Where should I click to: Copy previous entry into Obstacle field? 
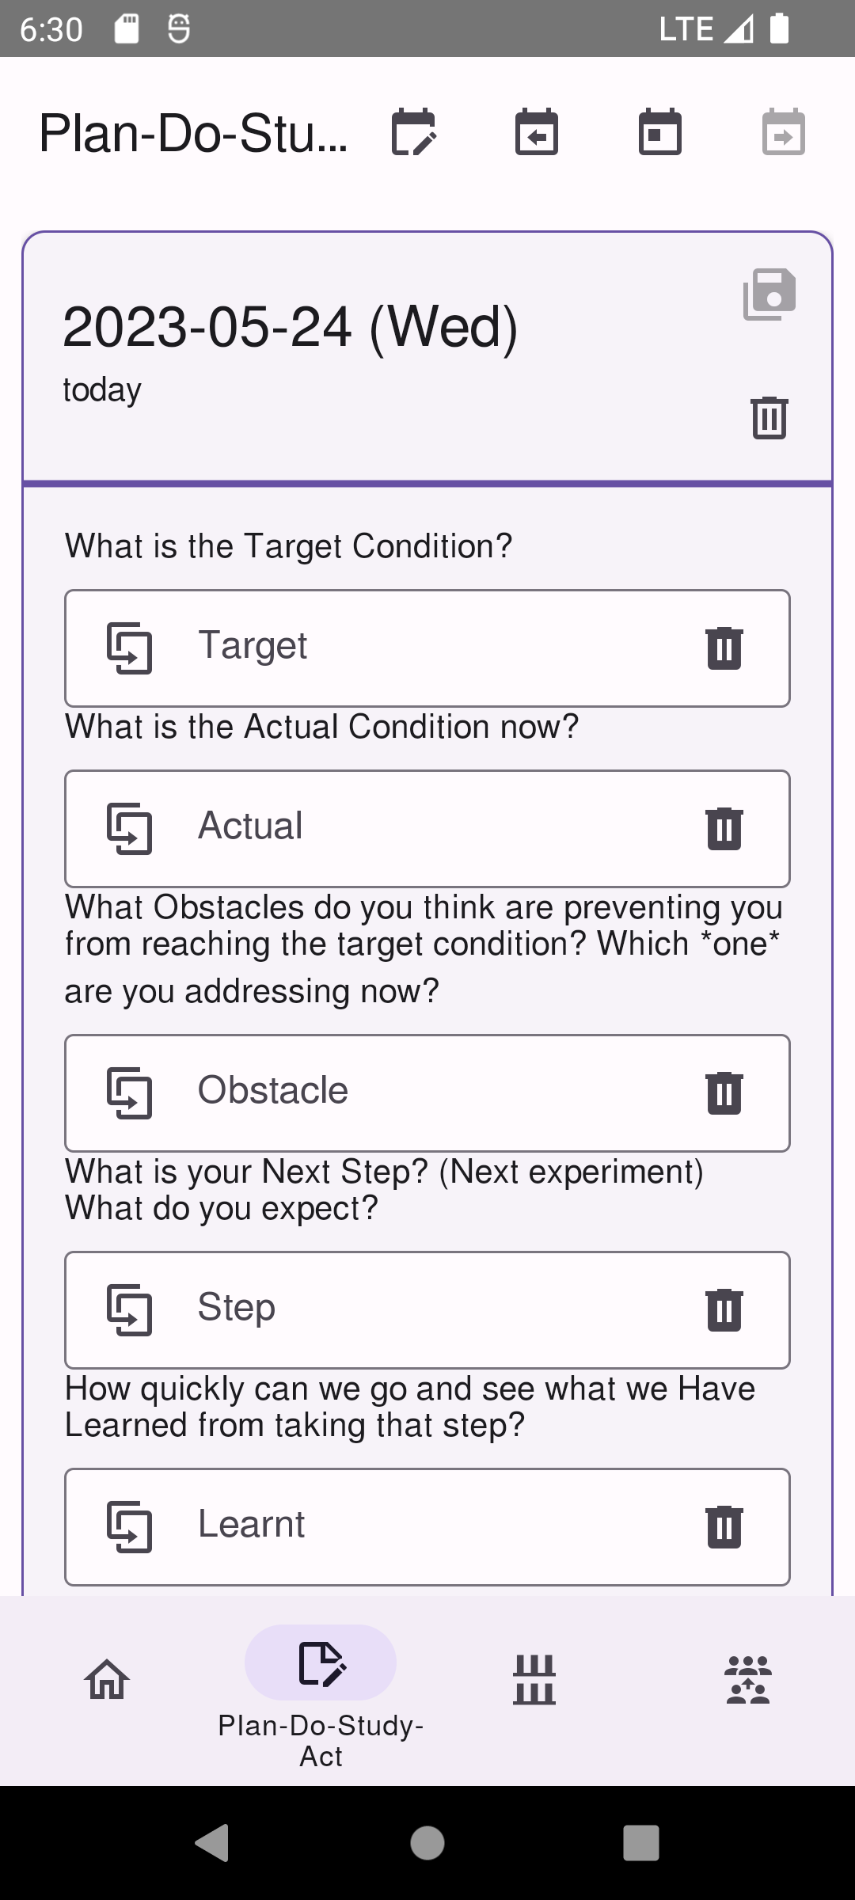130,1093
